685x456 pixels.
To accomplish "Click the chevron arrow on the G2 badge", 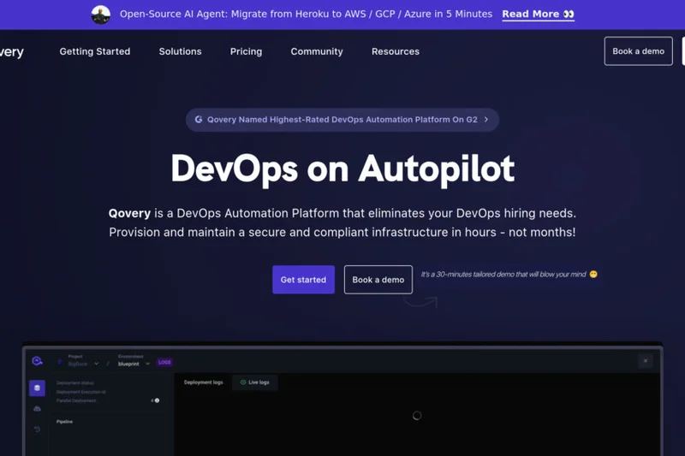I will [x=486, y=120].
